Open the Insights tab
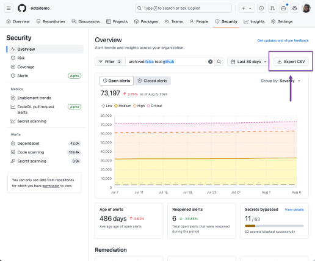The width and height of the screenshot is (315, 261). 254,21
